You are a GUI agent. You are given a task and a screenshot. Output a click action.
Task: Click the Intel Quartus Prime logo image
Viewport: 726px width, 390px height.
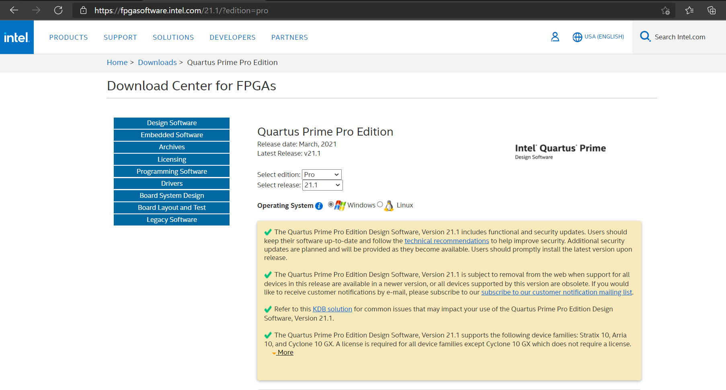[x=560, y=151]
